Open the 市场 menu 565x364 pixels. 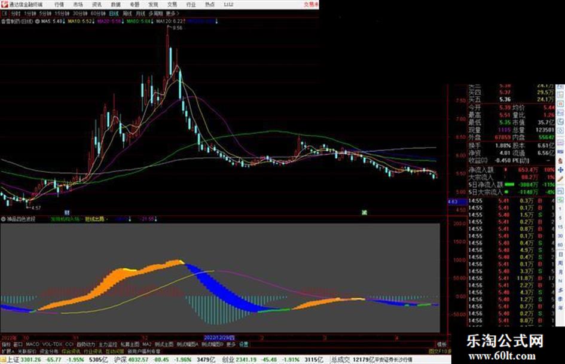tap(78, 5)
